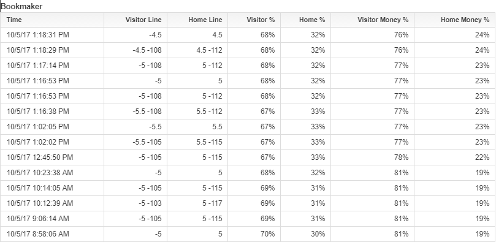Screen dimensions: 496x242
Task: Click the Home Money % header
Action: pos(455,20)
